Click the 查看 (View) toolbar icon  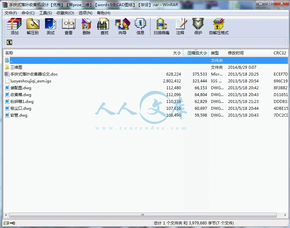pos(69,24)
